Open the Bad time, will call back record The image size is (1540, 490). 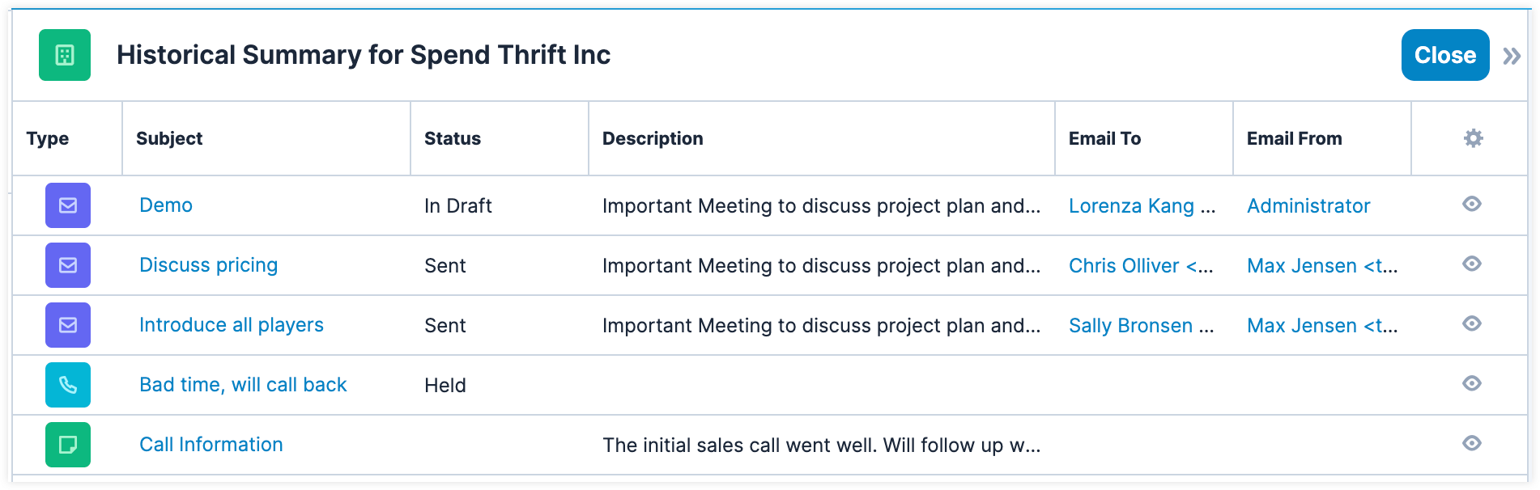(243, 385)
